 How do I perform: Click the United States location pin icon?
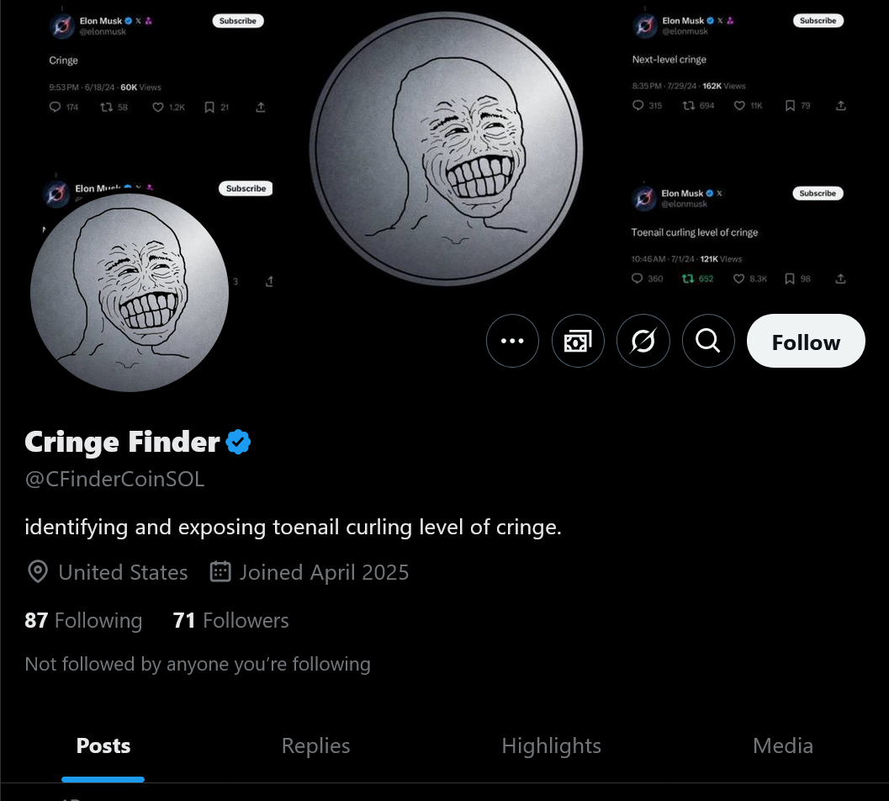click(x=38, y=572)
